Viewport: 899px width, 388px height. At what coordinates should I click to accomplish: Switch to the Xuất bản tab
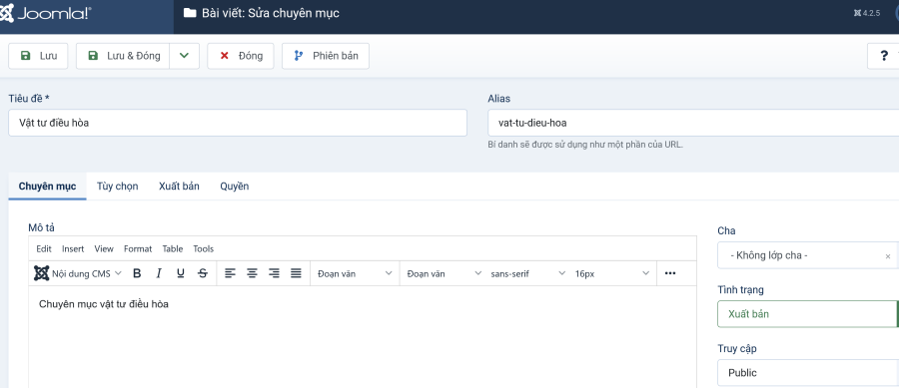(179, 187)
